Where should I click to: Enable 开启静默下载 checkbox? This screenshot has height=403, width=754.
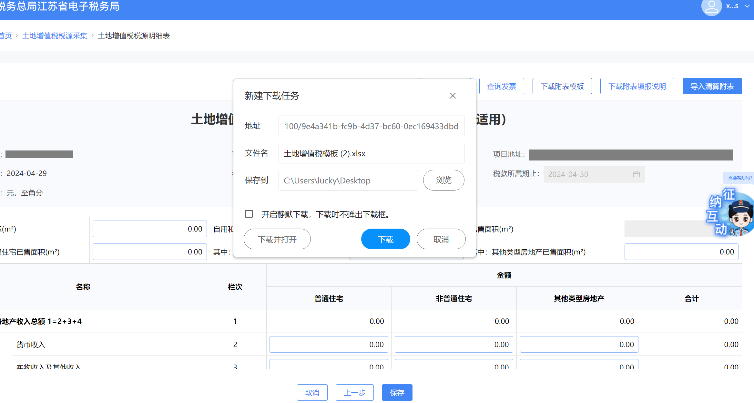(x=249, y=214)
